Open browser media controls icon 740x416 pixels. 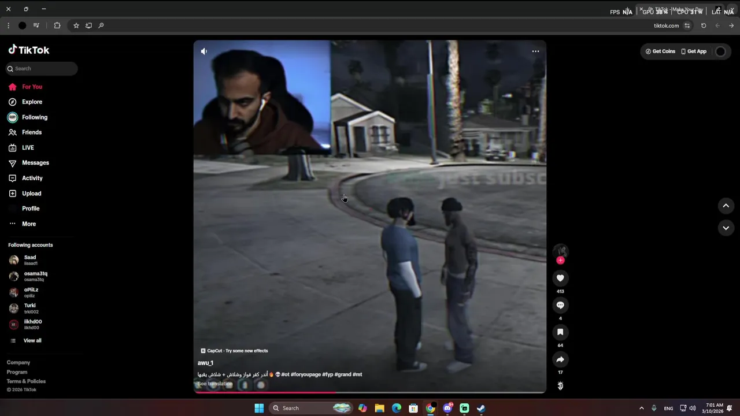click(36, 25)
